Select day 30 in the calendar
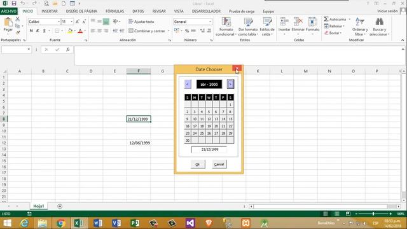The width and height of the screenshot is (407, 229). coord(188,141)
